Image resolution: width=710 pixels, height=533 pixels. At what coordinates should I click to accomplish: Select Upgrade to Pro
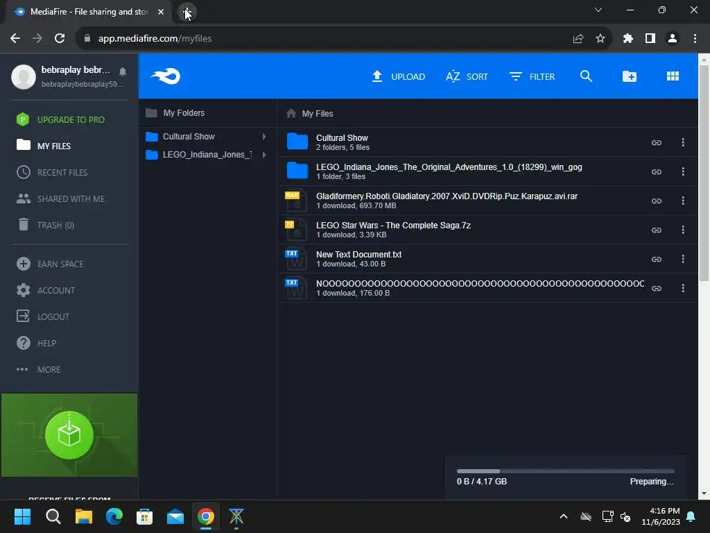pyautogui.click(x=61, y=119)
